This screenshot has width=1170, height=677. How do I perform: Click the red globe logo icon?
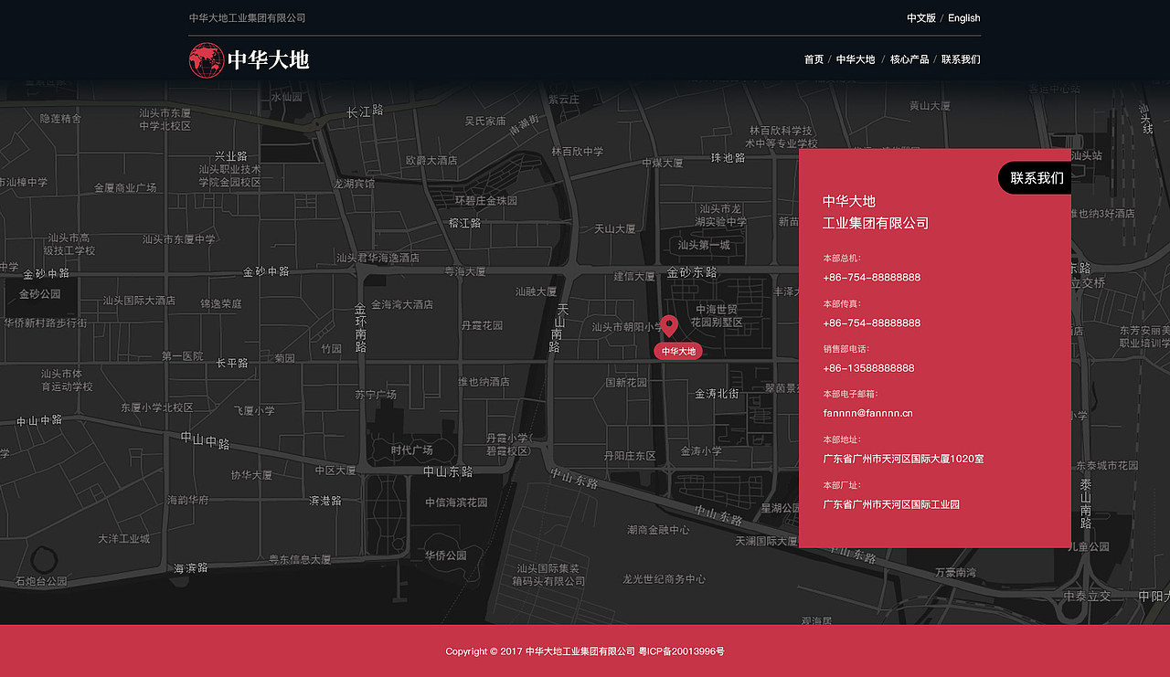point(206,60)
